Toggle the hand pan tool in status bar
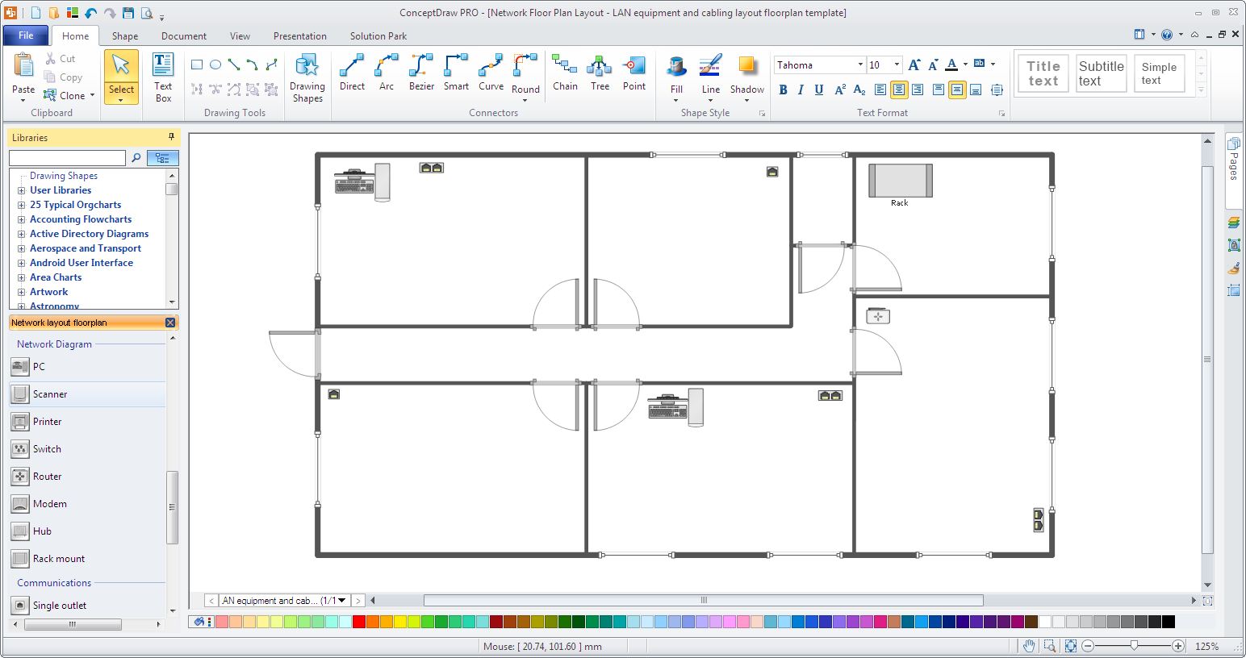The height and width of the screenshot is (658, 1246). 1029,646
